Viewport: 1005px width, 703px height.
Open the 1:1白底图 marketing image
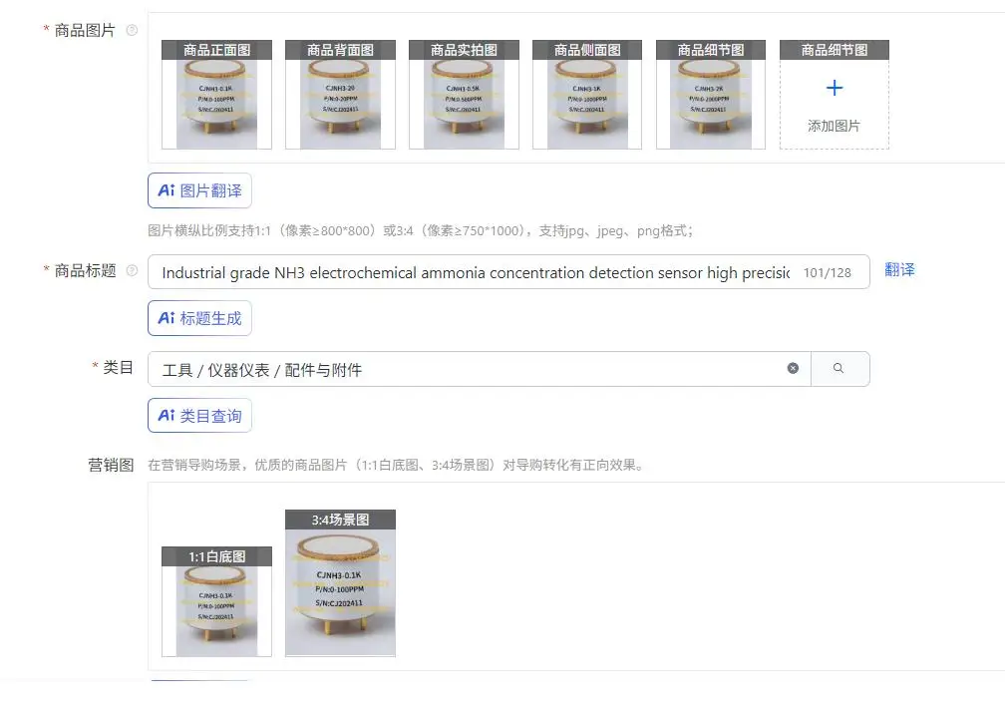[216, 601]
